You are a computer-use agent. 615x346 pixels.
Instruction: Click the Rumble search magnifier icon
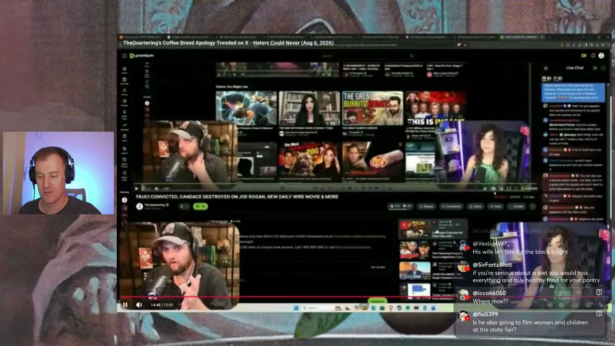411,56
